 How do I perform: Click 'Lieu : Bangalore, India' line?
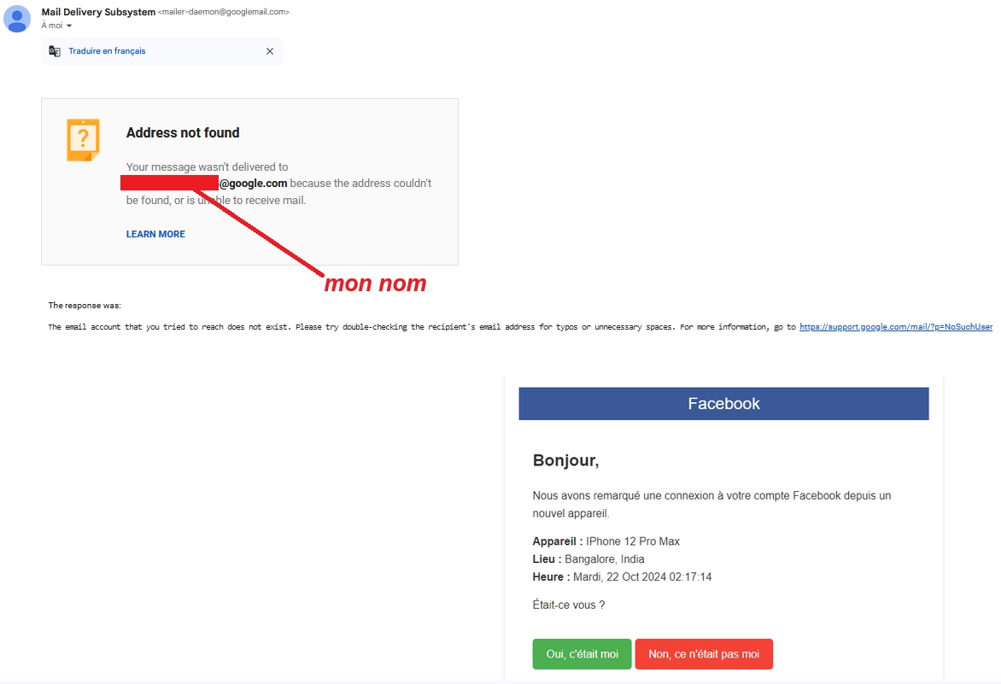coord(588,559)
